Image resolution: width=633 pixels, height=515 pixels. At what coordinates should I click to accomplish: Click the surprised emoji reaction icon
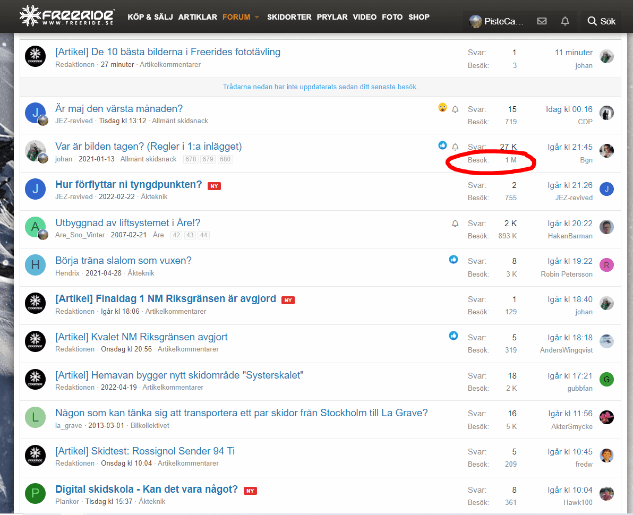point(443,108)
